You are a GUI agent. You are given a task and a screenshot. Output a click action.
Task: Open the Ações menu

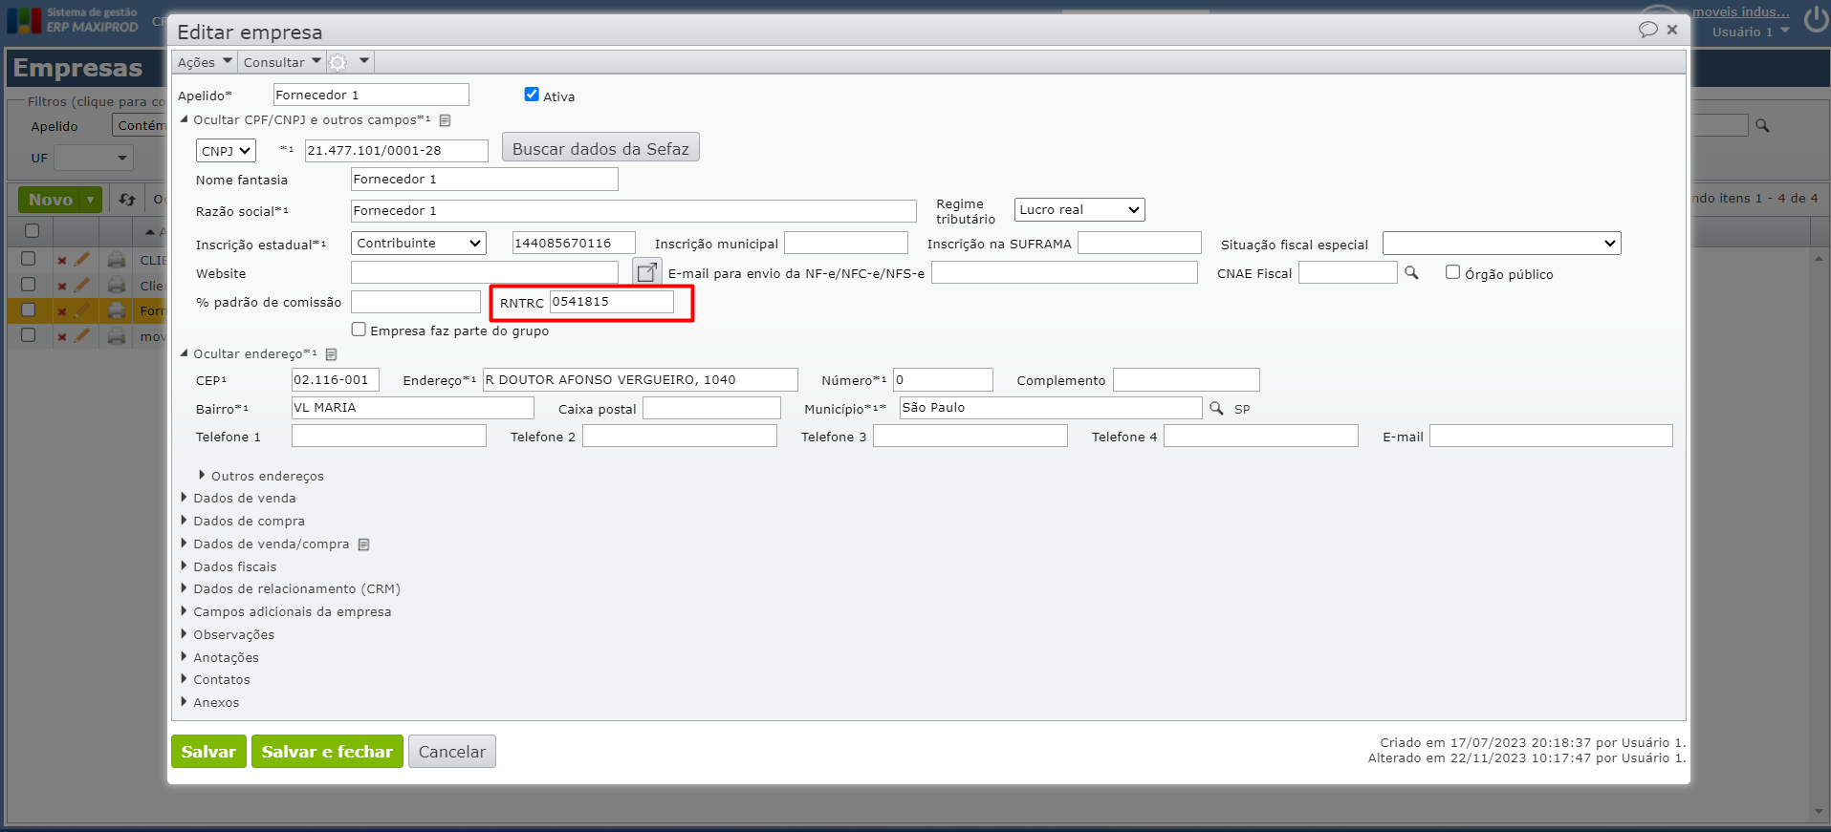pyautogui.click(x=204, y=62)
